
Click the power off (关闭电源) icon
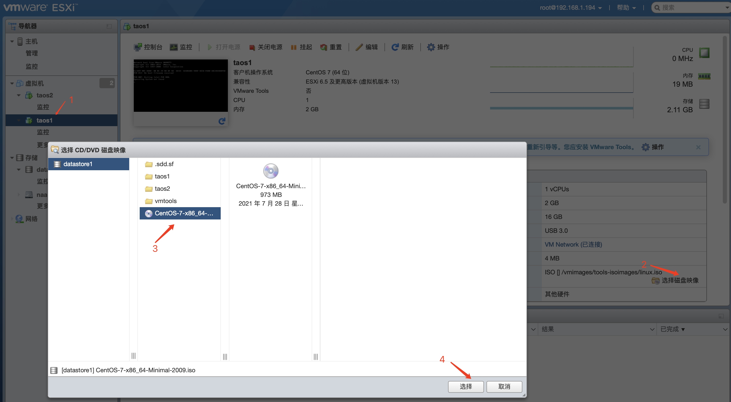[x=252, y=47]
